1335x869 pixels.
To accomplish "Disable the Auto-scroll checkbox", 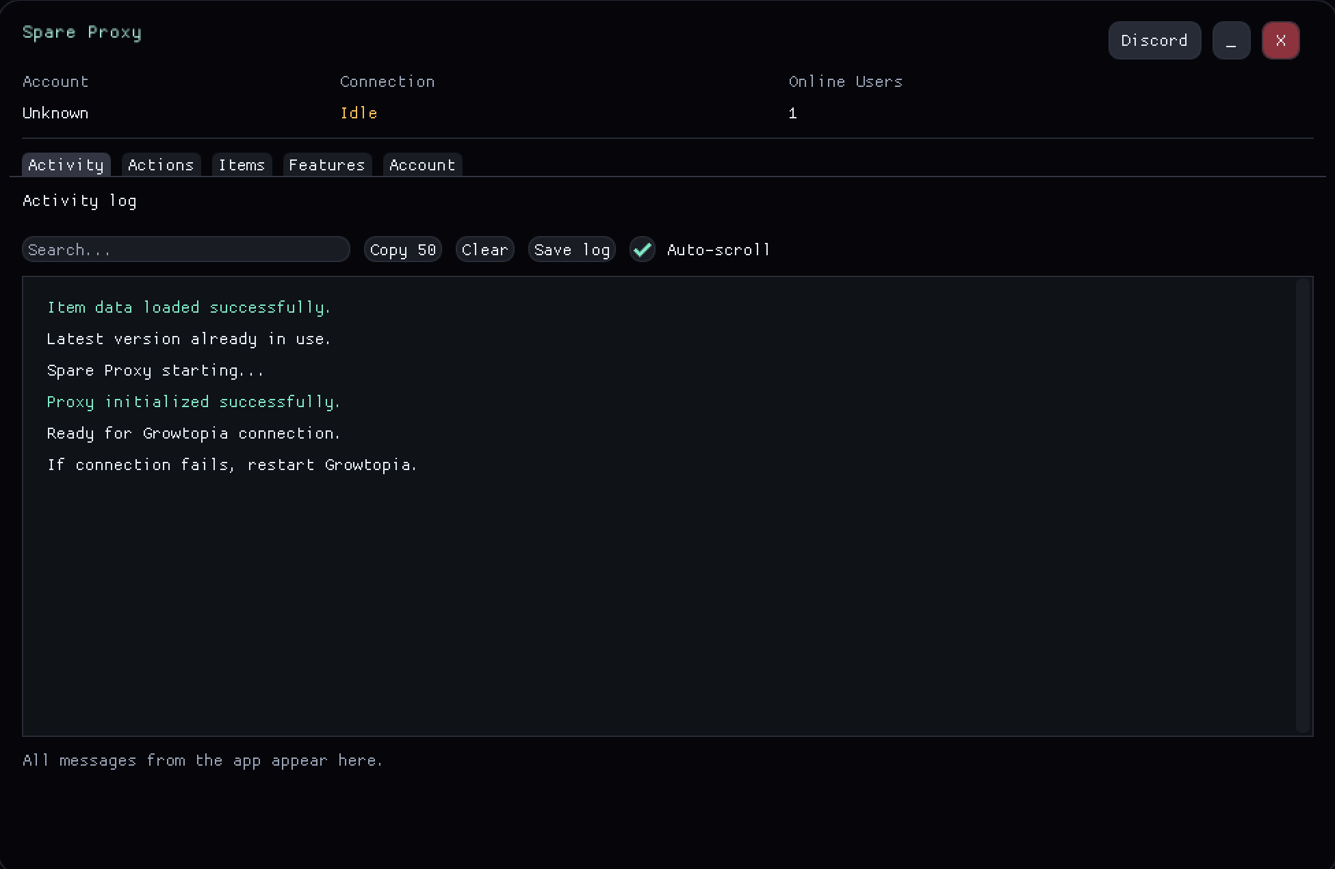I will click(642, 250).
